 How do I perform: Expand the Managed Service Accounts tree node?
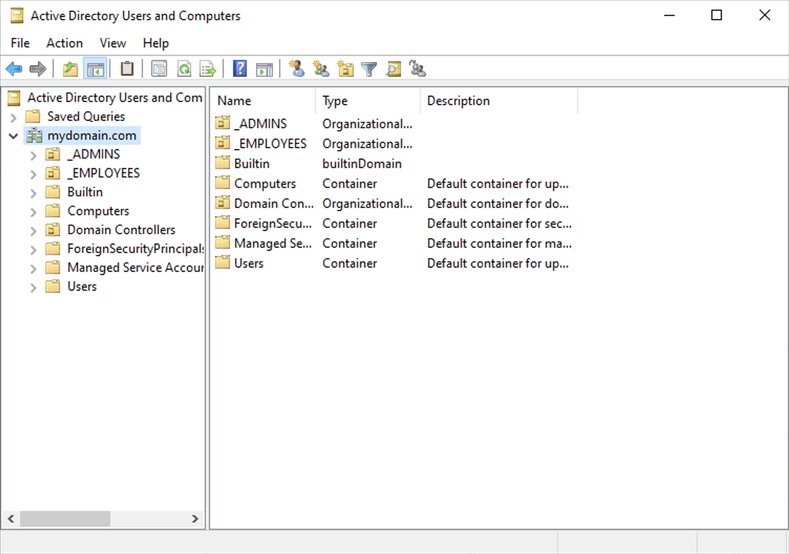(x=34, y=269)
